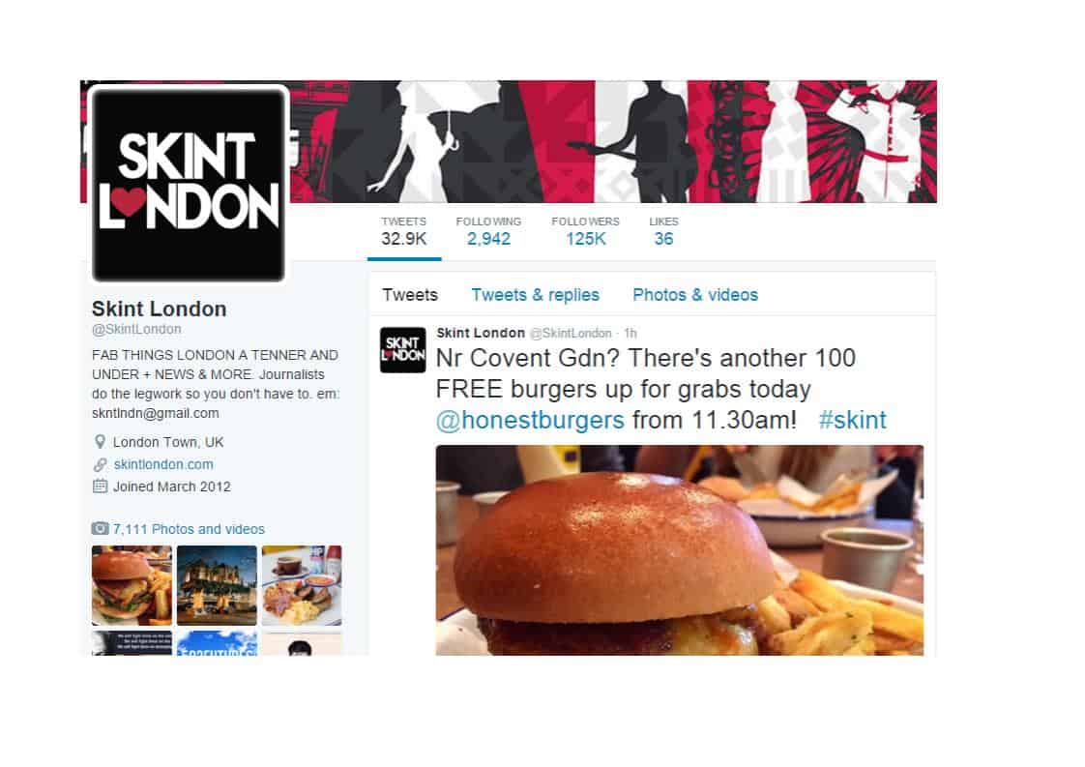Open 7,111 Photos and videos link
The image size is (1085, 767).
tap(189, 529)
